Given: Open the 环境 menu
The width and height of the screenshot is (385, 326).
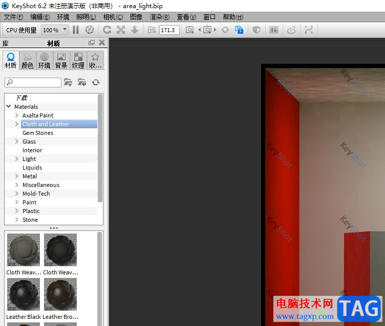Looking at the screenshot, I should coord(63,17).
